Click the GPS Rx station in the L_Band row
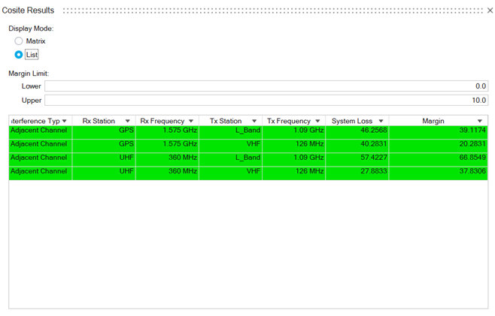The width and height of the screenshot is (495, 316). [x=126, y=130]
